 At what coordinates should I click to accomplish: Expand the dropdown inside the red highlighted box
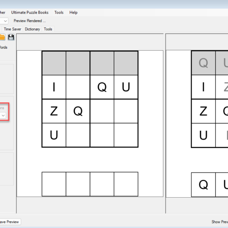pyautogui.click(x=3, y=116)
